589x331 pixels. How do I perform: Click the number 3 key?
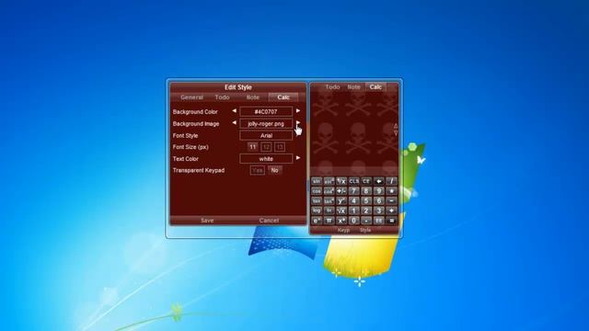coord(379,211)
